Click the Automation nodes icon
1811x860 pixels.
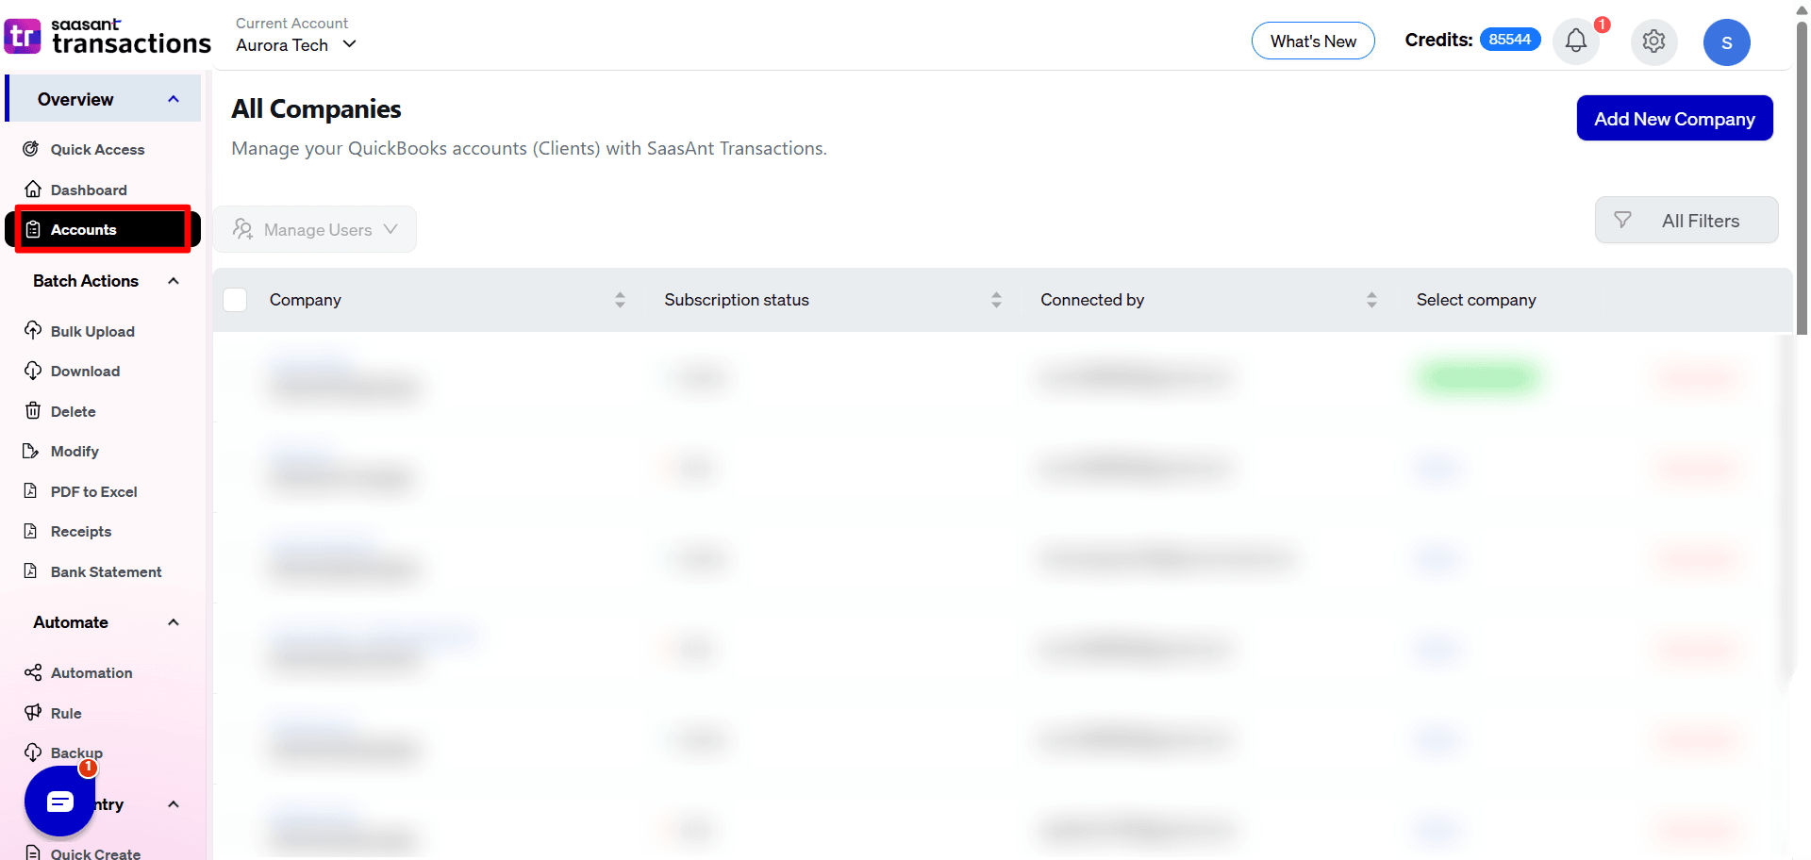tap(33, 672)
